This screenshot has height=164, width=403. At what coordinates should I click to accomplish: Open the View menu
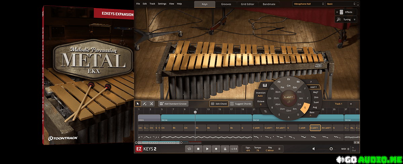coord(172,4)
